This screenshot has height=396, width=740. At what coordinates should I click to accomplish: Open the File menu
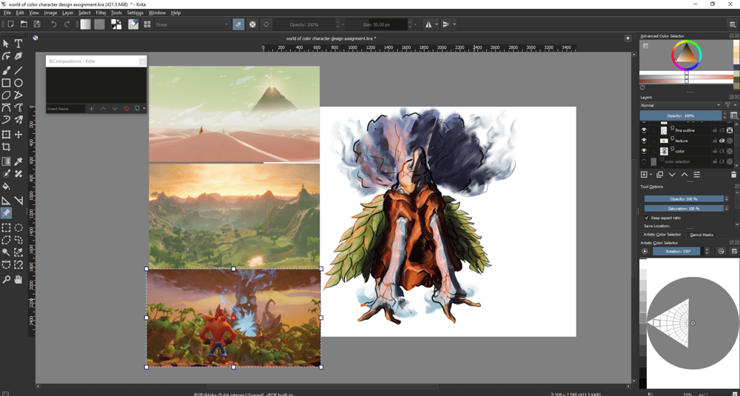(x=7, y=13)
